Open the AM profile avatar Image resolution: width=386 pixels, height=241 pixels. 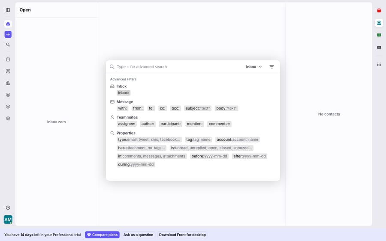tap(8, 220)
